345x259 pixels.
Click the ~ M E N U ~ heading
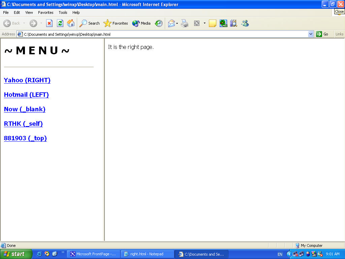tap(37, 51)
